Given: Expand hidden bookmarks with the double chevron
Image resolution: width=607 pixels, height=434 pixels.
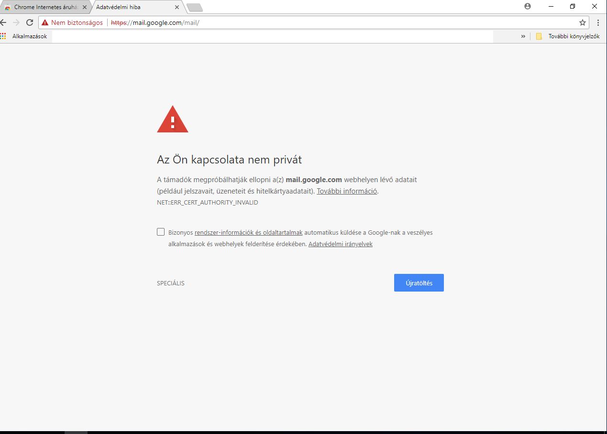Looking at the screenshot, I should tap(523, 36).
